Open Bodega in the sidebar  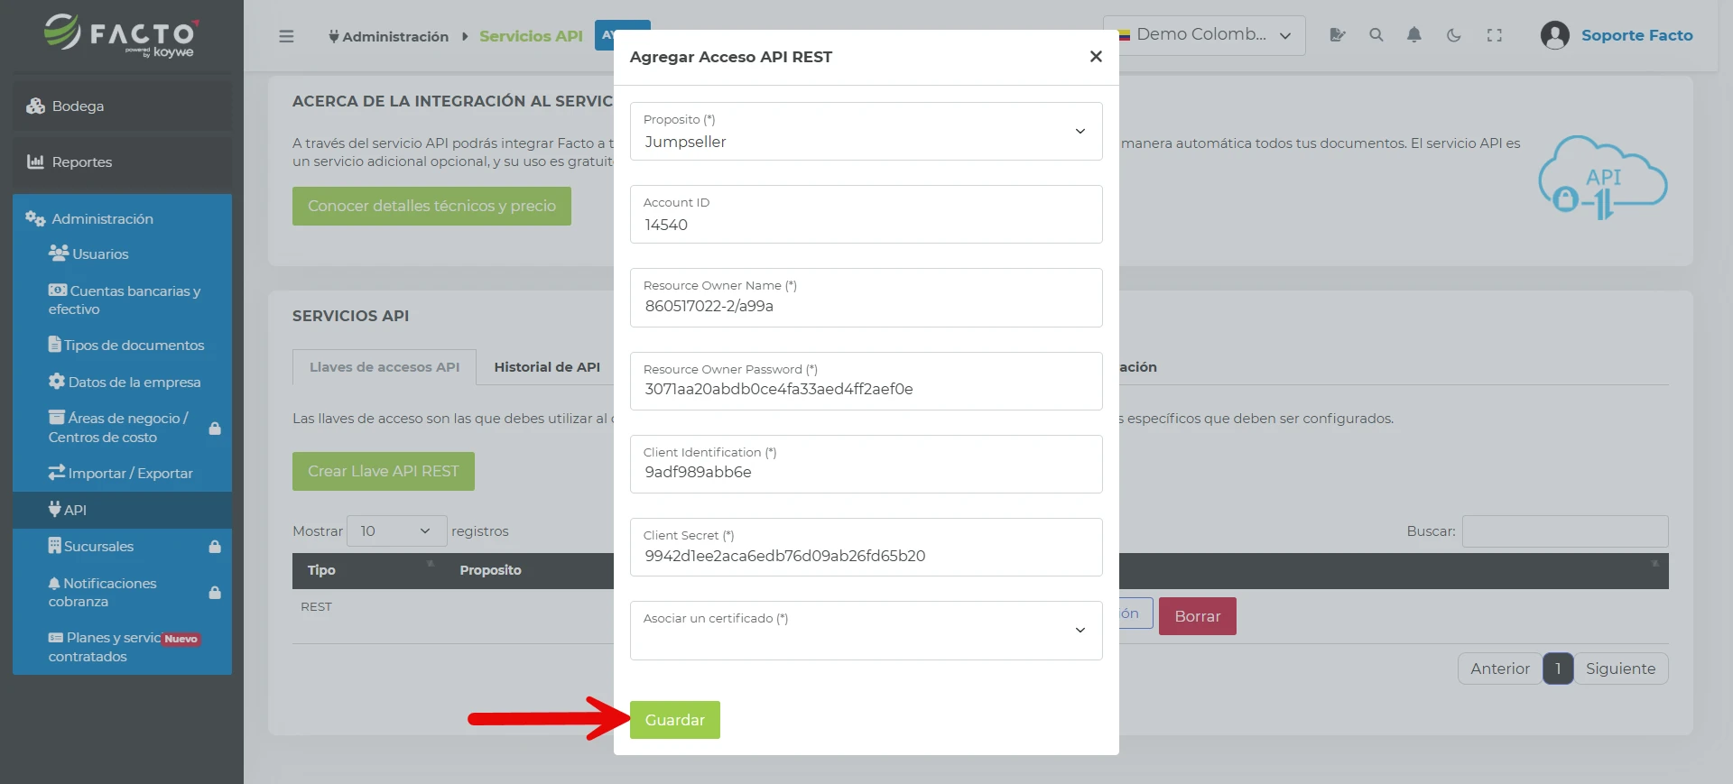122,106
